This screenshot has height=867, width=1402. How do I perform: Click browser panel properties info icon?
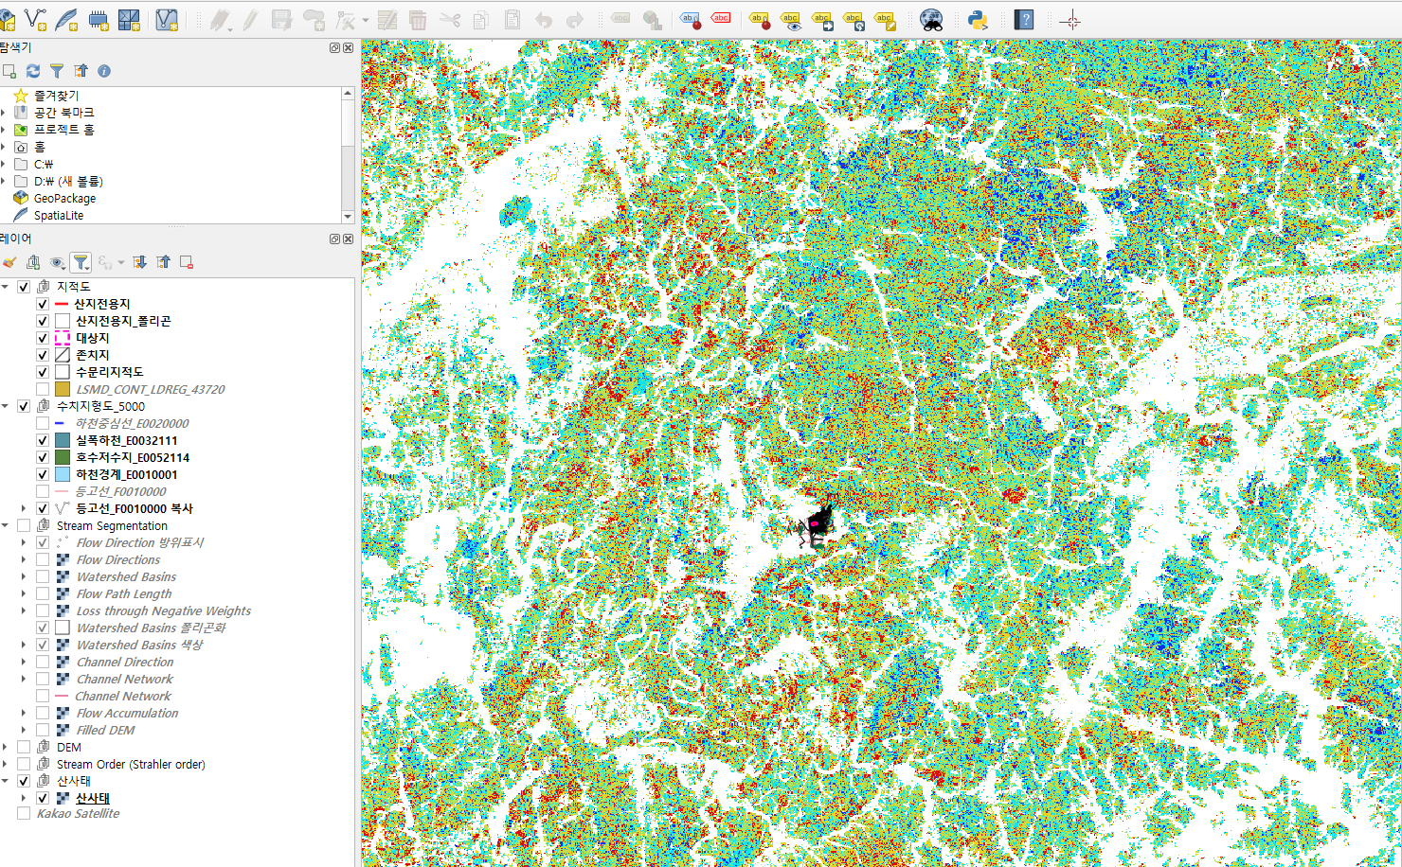coord(104,71)
